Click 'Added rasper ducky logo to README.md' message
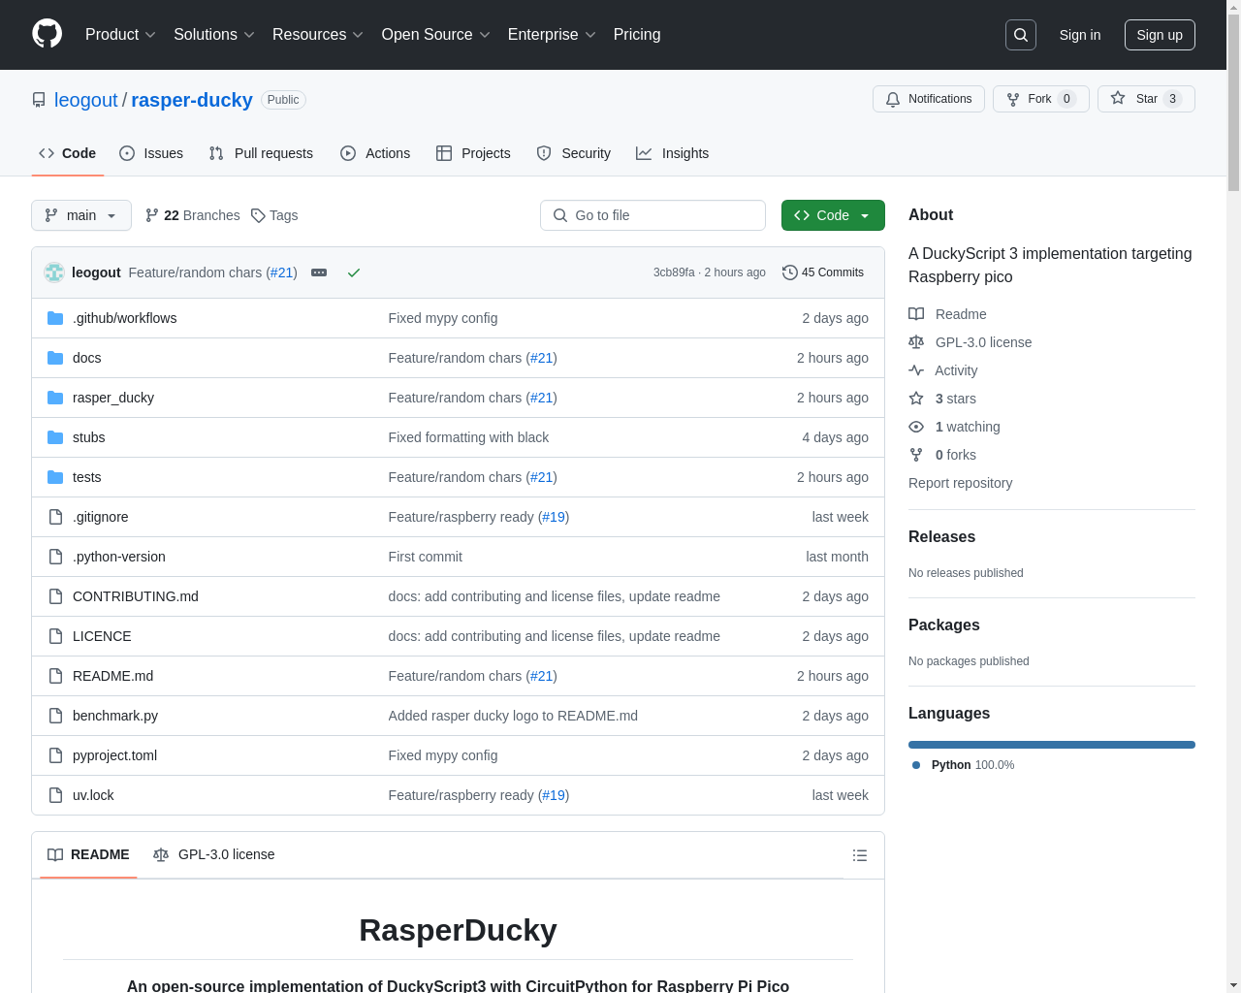The image size is (1241, 993). click(513, 716)
